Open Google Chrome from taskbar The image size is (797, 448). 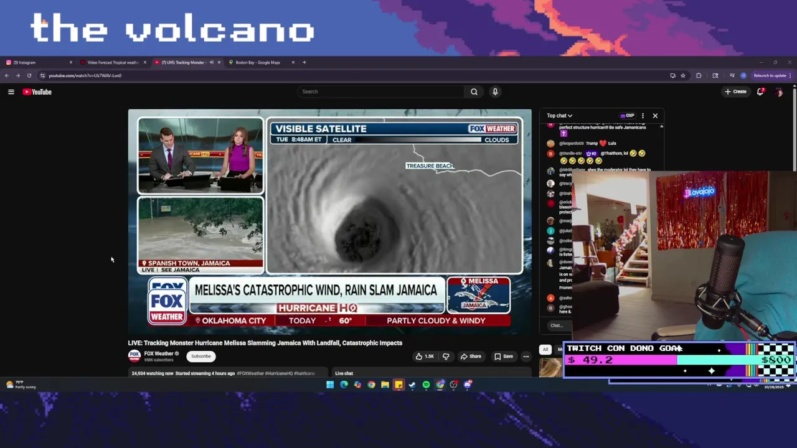tap(371, 385)
